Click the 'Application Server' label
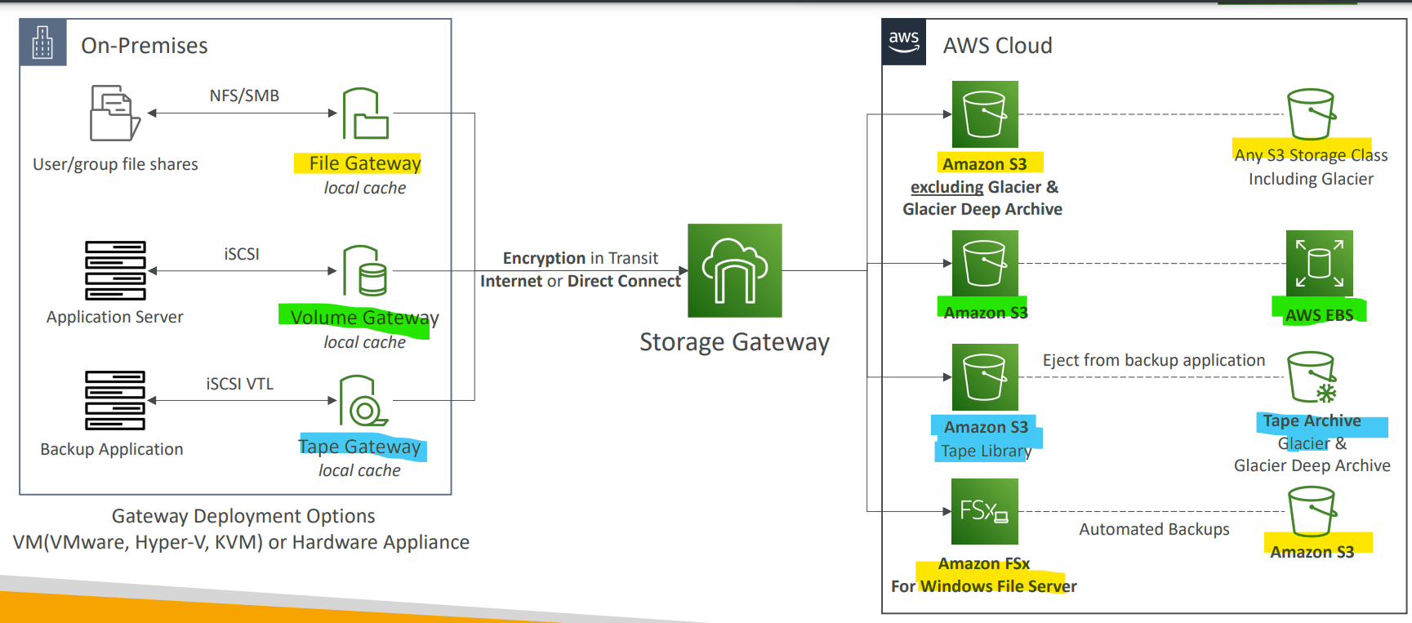 click(x=114, y=317)
